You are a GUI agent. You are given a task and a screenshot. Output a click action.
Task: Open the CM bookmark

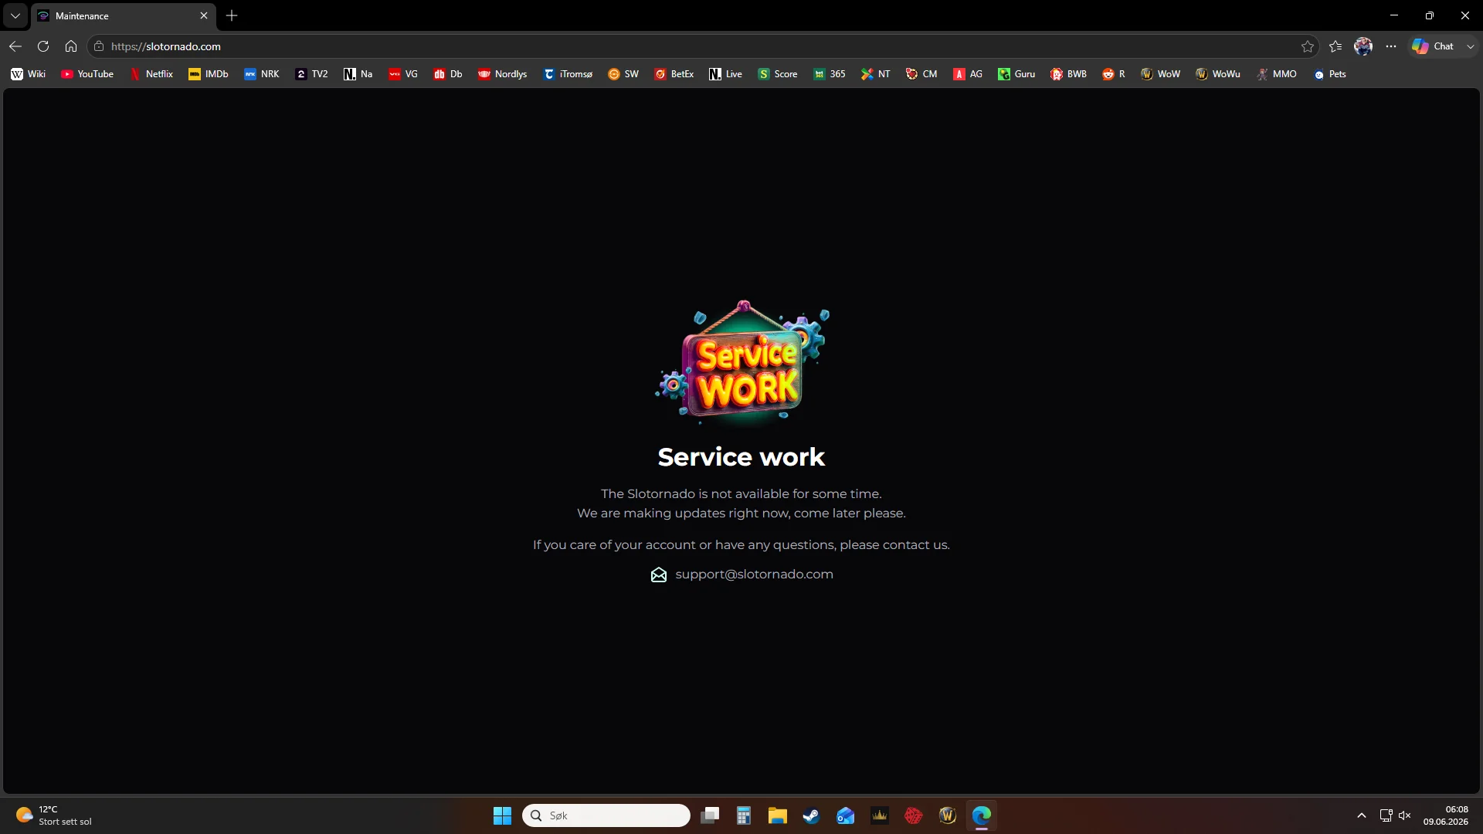point(921,74)
